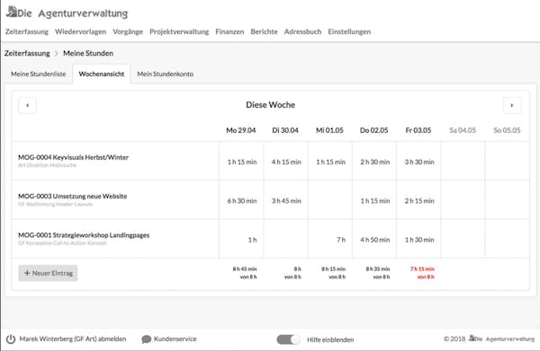Click the Zeiterfassung breadcrumb link
This screenshot has height=351, width=540.
pos(27,53)
